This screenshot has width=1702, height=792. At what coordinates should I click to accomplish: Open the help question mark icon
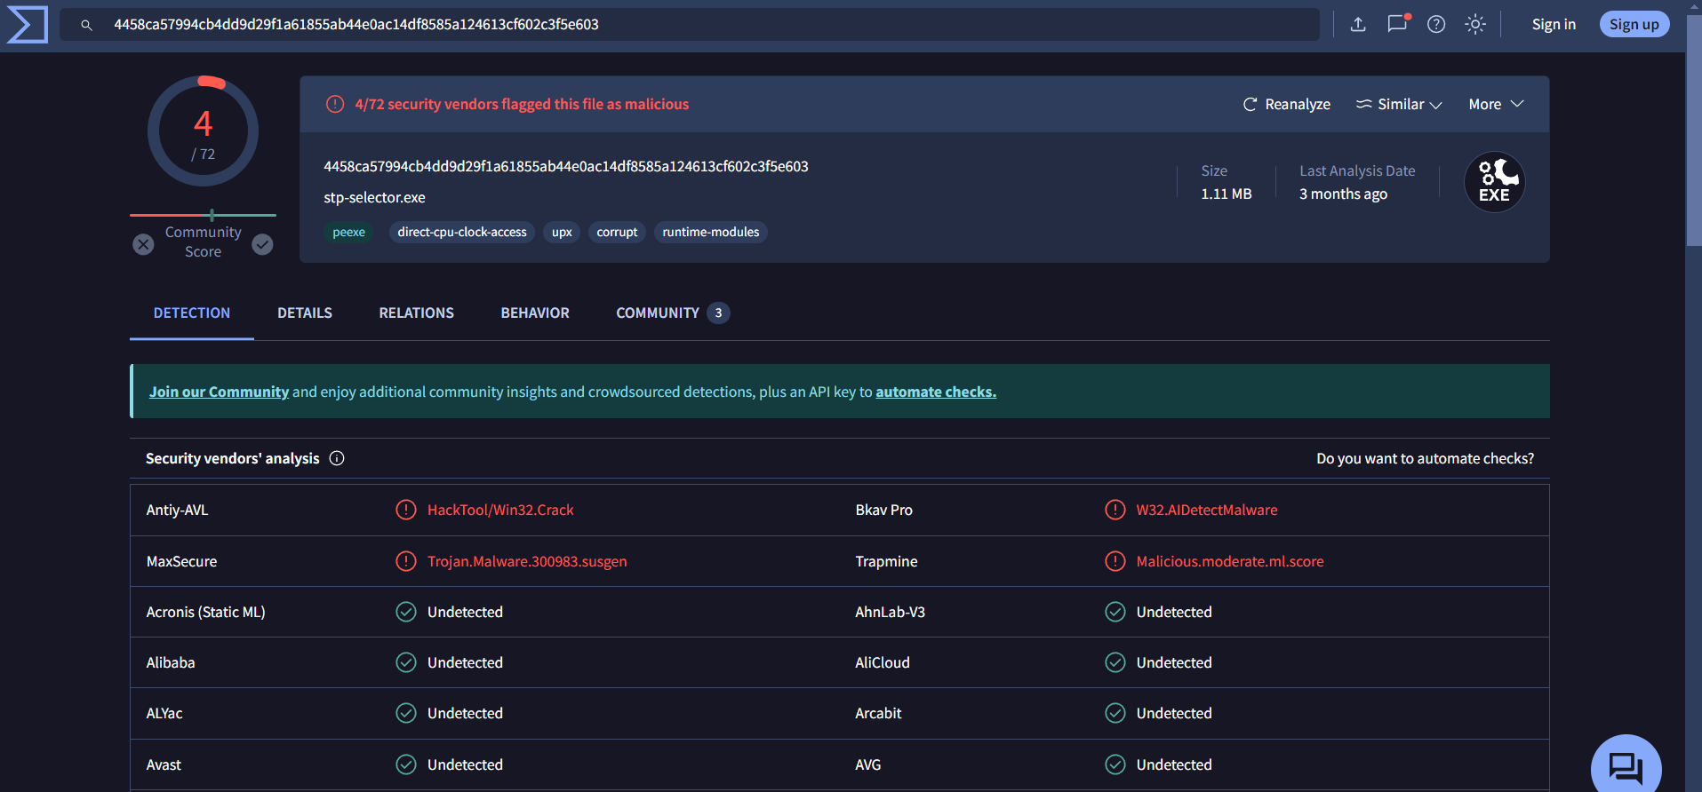(1436, 24)
